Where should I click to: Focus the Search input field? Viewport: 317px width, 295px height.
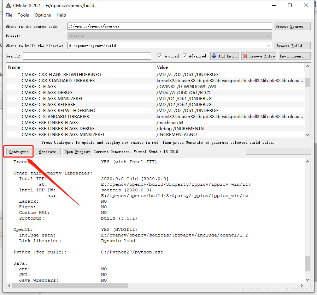click(x=87, y=56)
